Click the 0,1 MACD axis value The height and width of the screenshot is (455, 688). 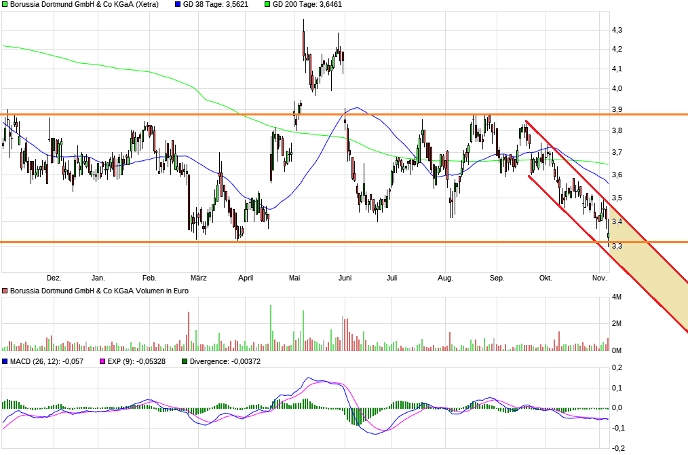click(x=617, y=388)
